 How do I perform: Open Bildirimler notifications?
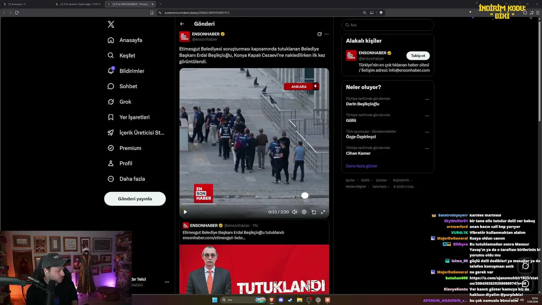click(x=126, y=71)
